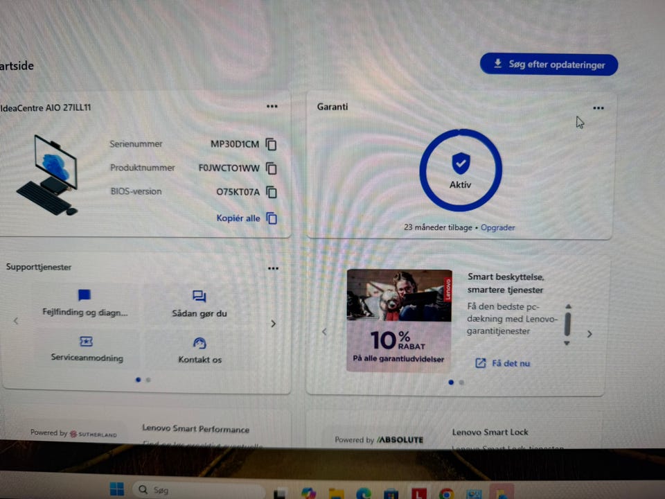Go to previous Supporttjenester page arrow

click(x=16, y=321)
